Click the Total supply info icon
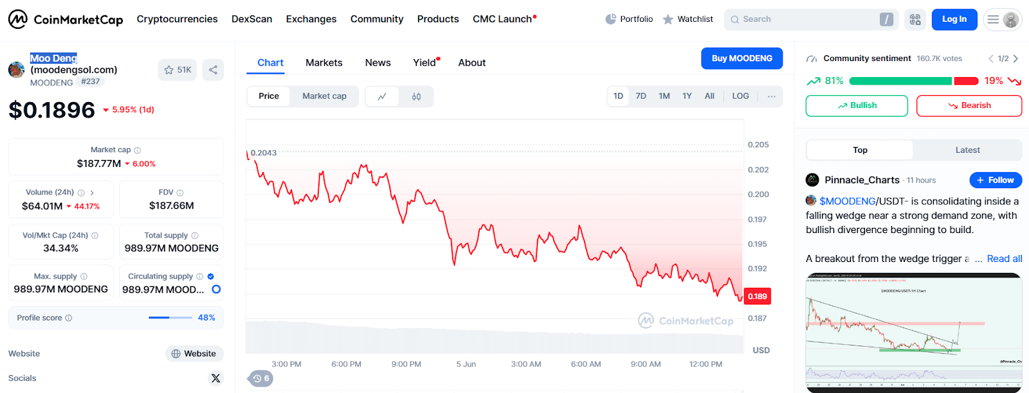The image size is (1029, 393). coord(195,236)
